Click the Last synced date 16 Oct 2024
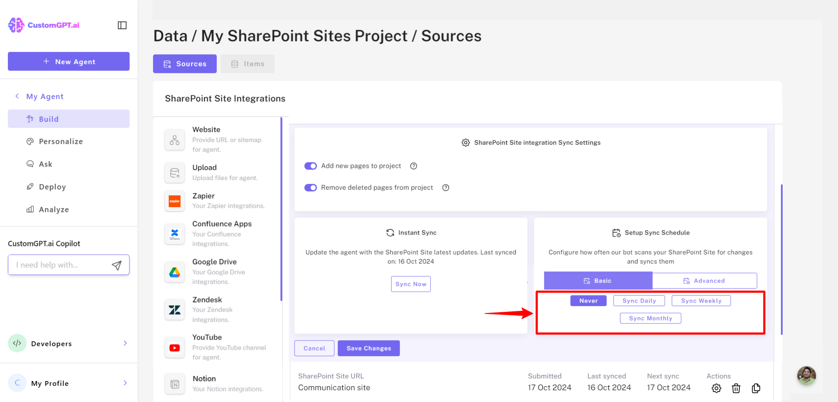 609,388
